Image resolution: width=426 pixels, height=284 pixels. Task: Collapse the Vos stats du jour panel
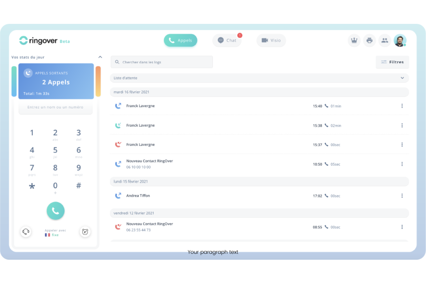100,57
